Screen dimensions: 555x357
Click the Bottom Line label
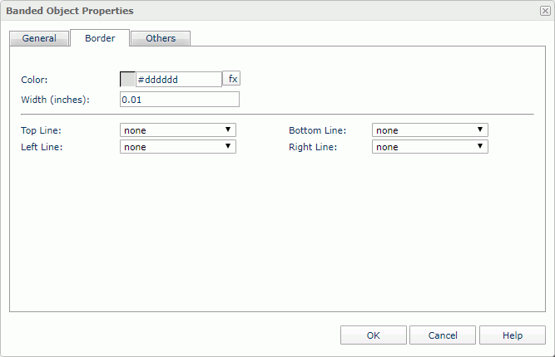(317, 130)
